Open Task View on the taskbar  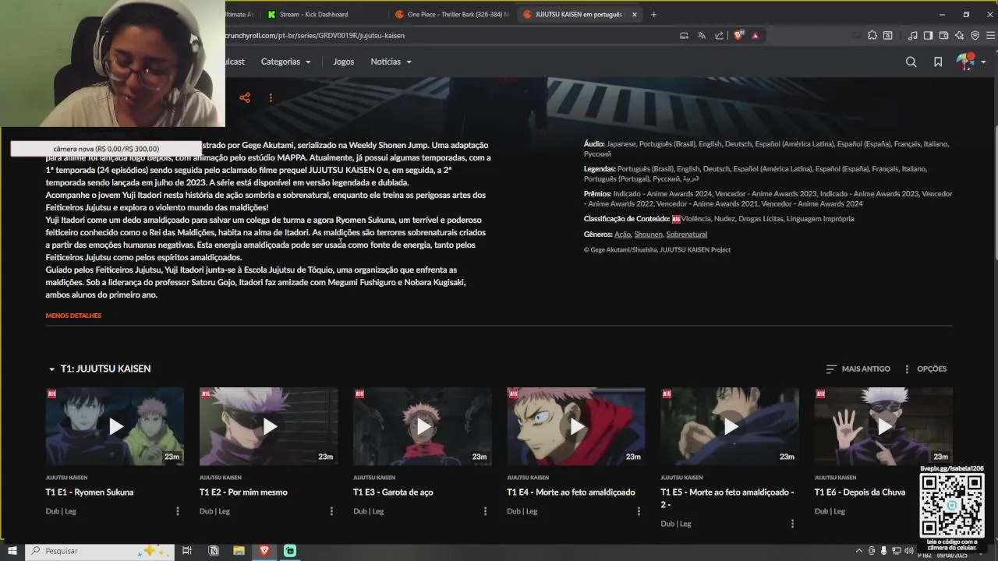(187, 551)
